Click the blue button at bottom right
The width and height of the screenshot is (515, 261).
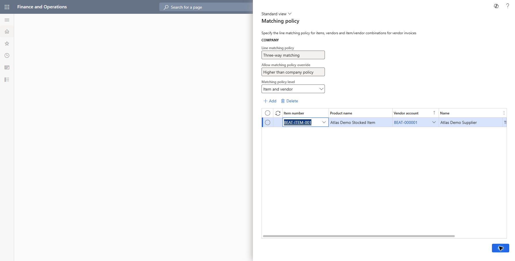coord(500,248)
